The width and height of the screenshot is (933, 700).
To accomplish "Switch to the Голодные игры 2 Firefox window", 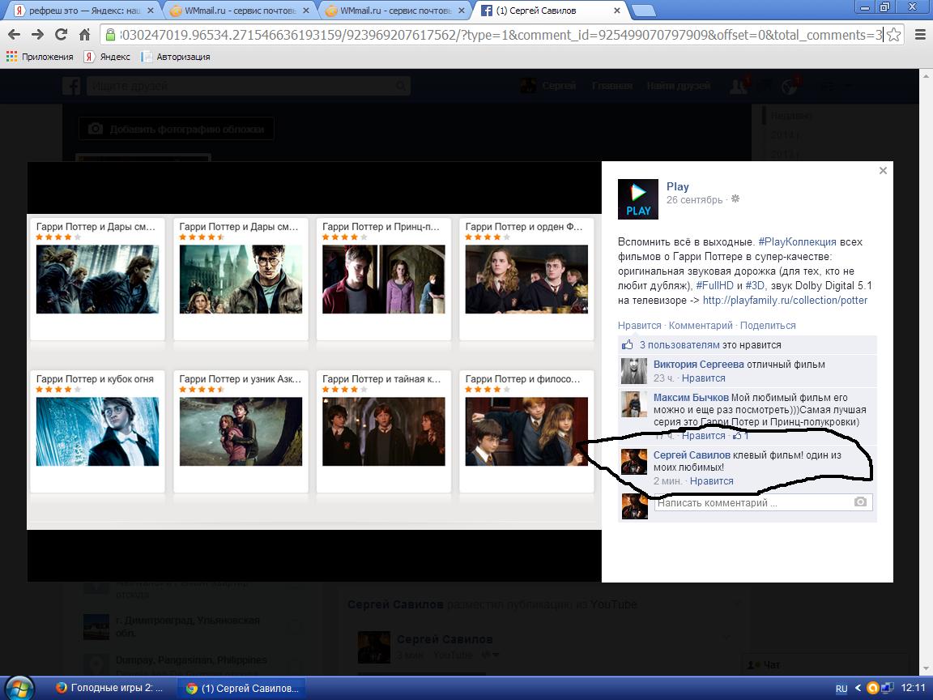I will click(112, 688).
